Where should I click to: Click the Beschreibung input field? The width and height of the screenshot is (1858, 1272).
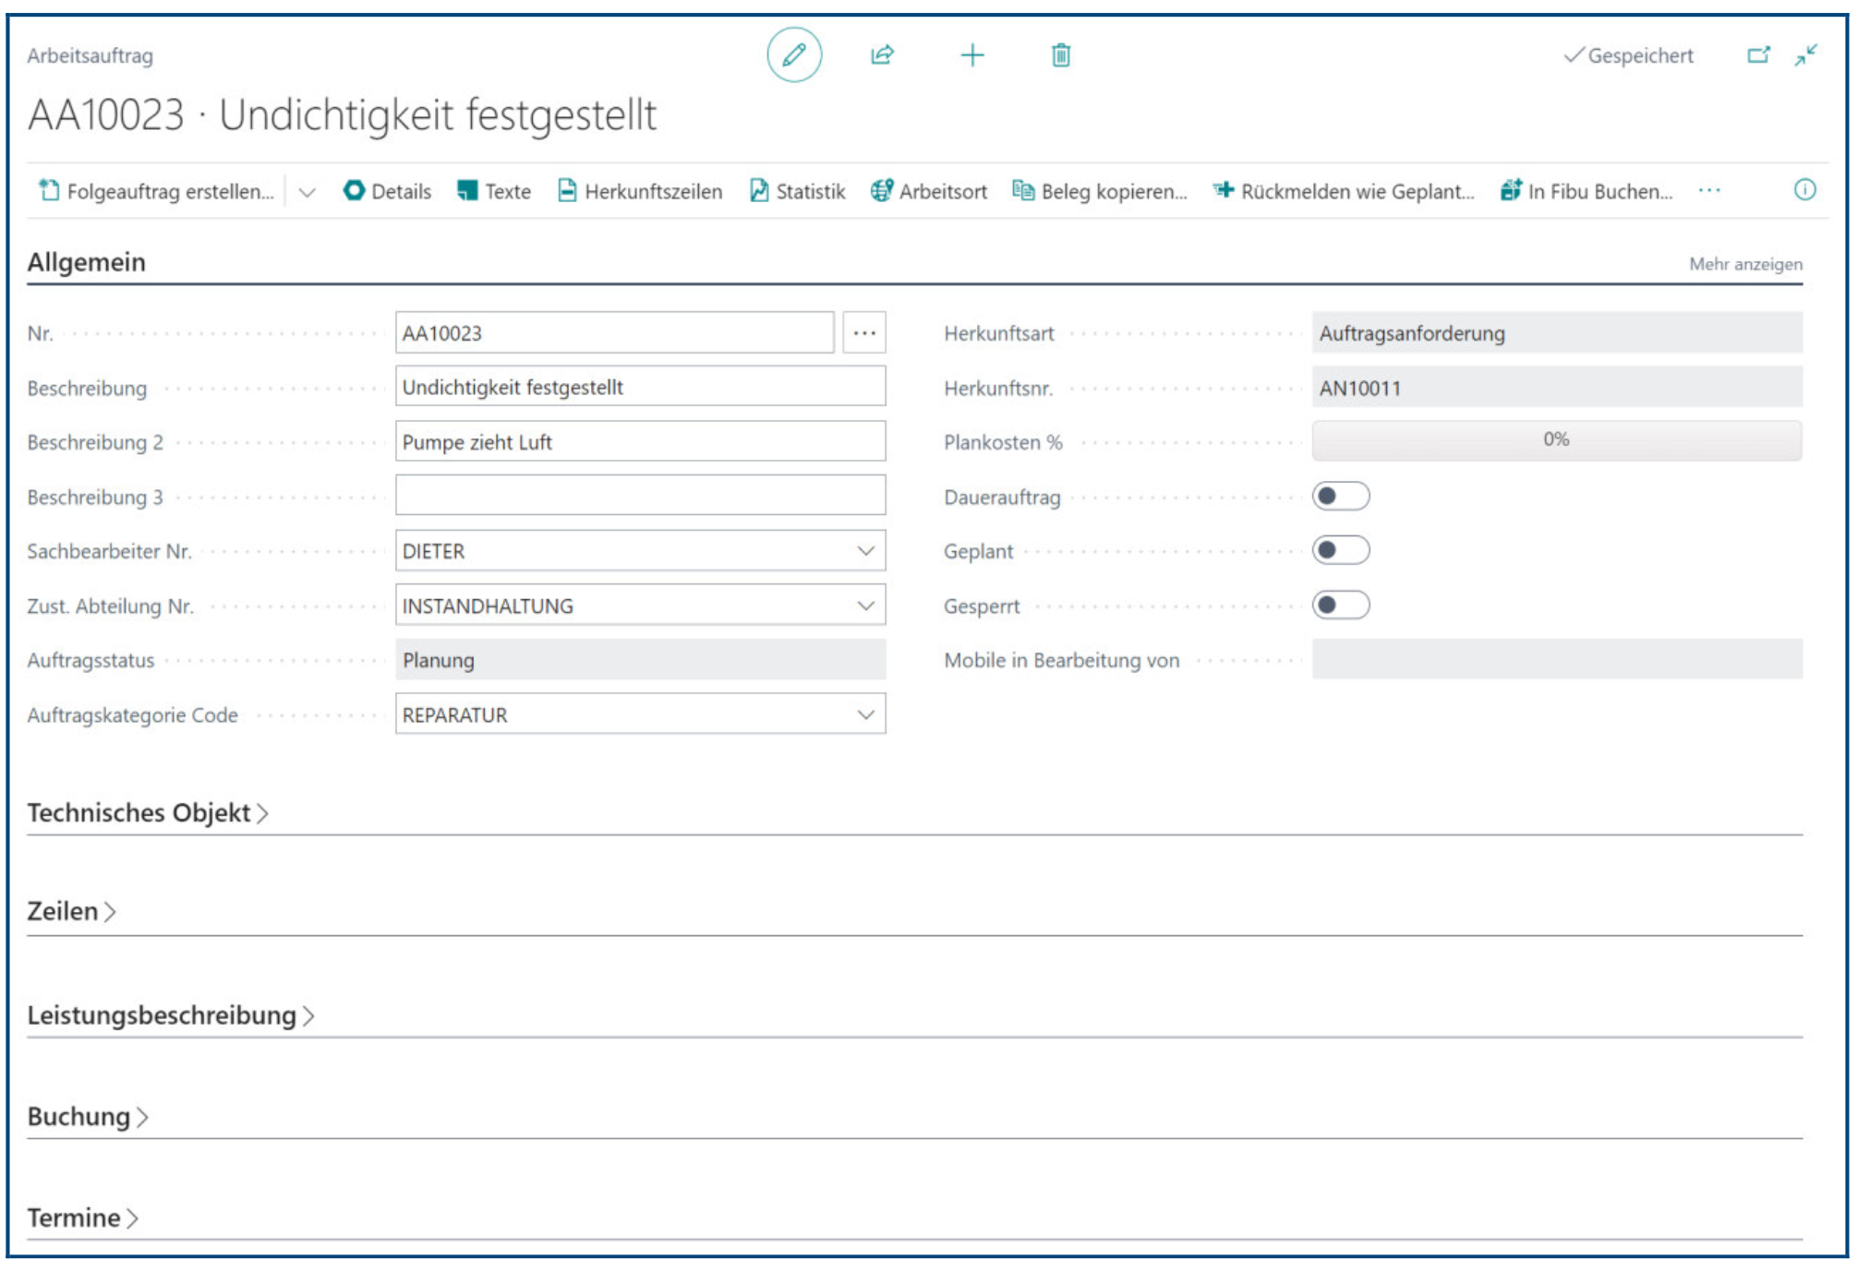[640, 387]
